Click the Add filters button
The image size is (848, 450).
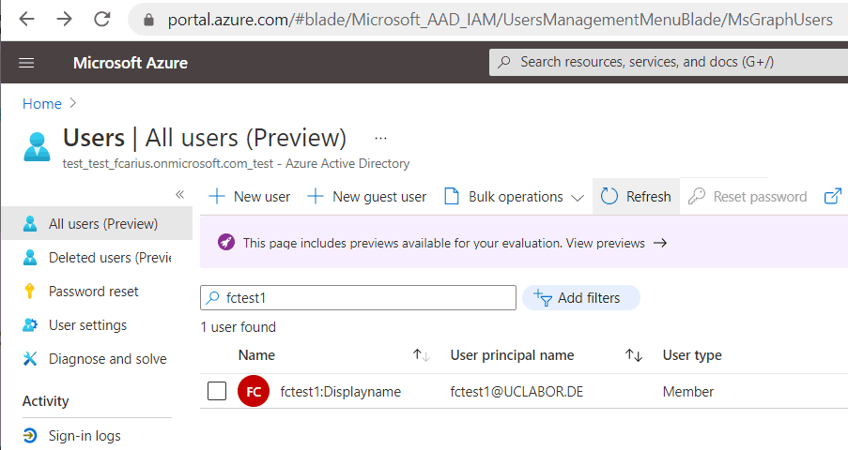click(x=581, y=298)
